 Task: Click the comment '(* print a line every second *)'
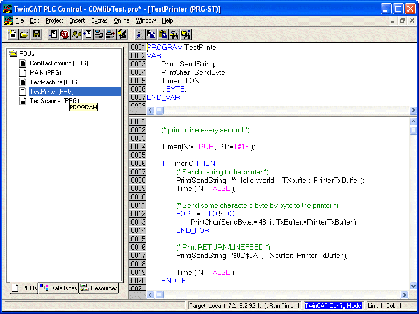[x=205, y=130]
